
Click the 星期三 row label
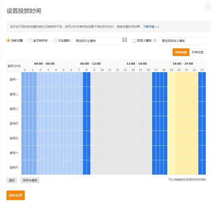(14, 109)
